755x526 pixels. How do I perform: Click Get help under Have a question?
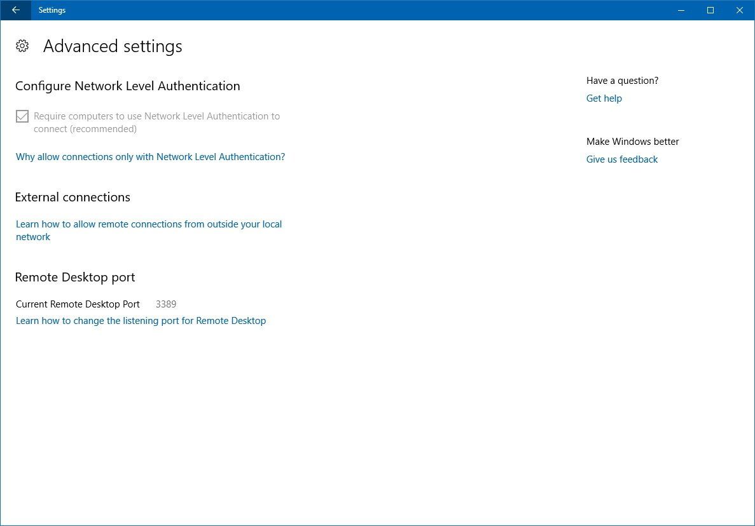tap(604, 98)
